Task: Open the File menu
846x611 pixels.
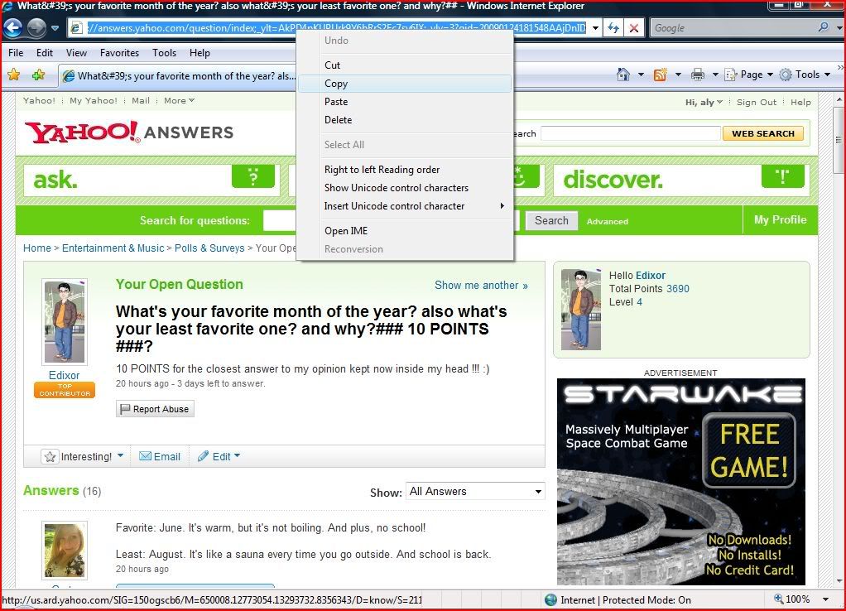Action: point(16,52)
